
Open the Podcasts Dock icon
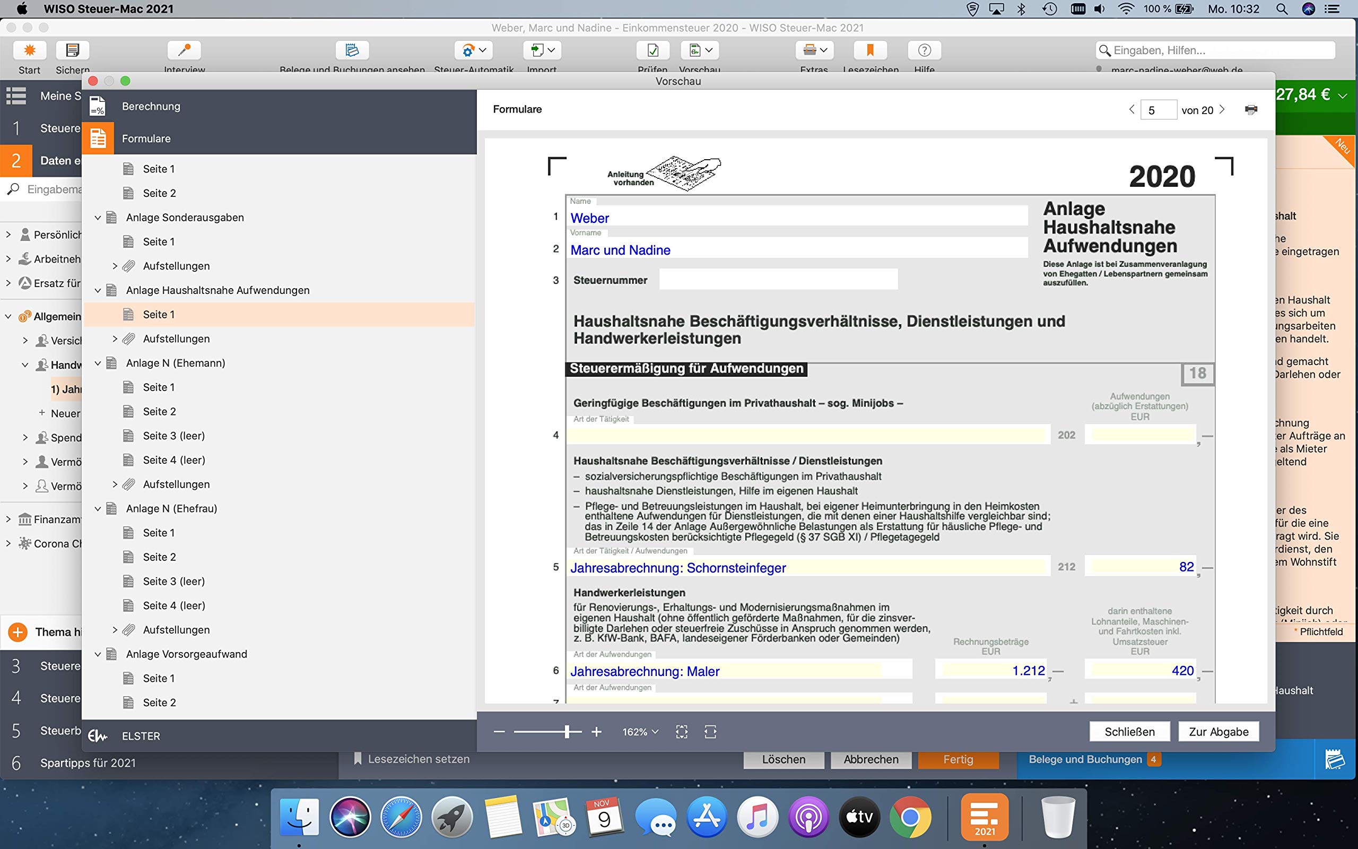tap(808, 817)
